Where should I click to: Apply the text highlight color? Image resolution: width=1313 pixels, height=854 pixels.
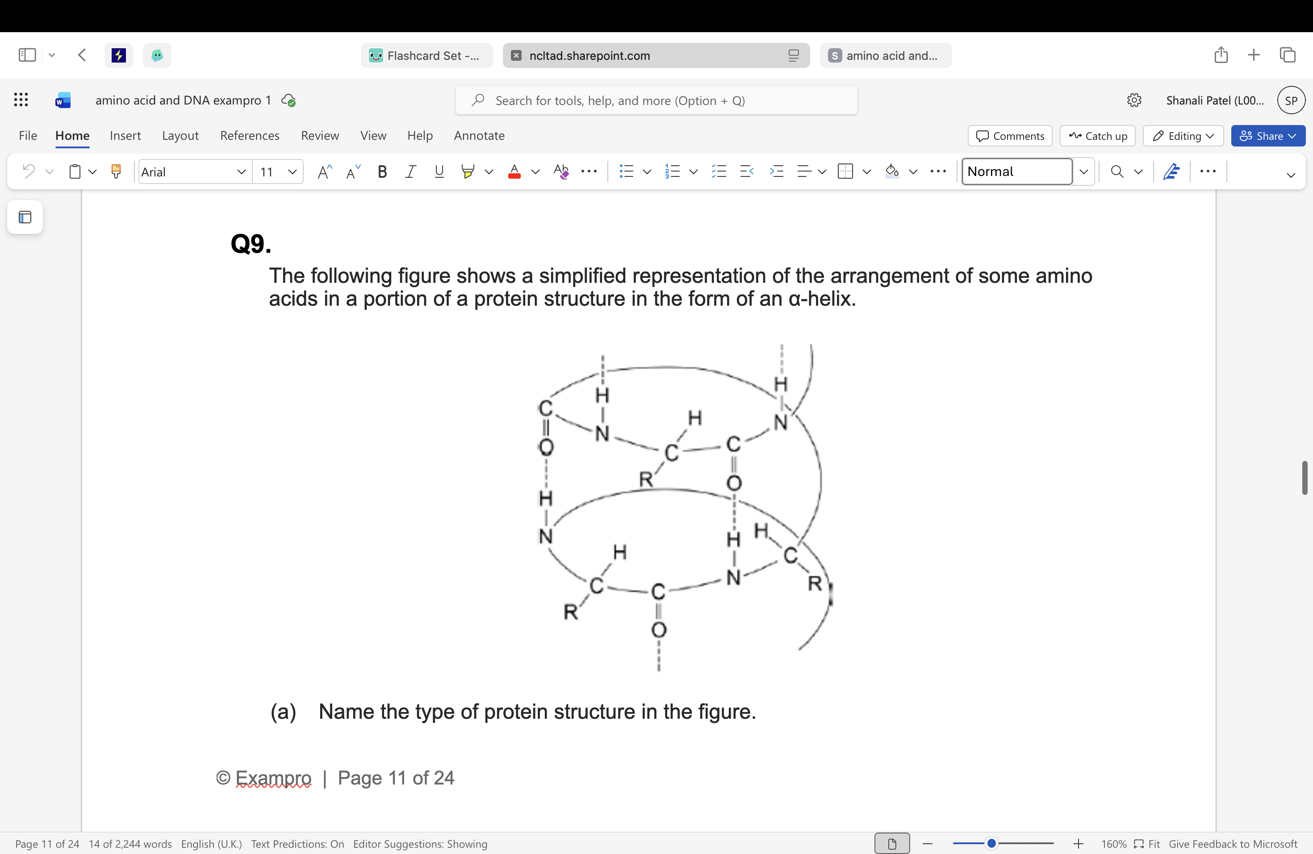pos(467,172)
